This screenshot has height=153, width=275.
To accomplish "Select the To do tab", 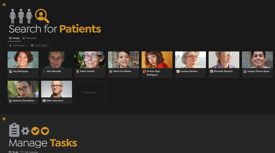I will [14, 152].
